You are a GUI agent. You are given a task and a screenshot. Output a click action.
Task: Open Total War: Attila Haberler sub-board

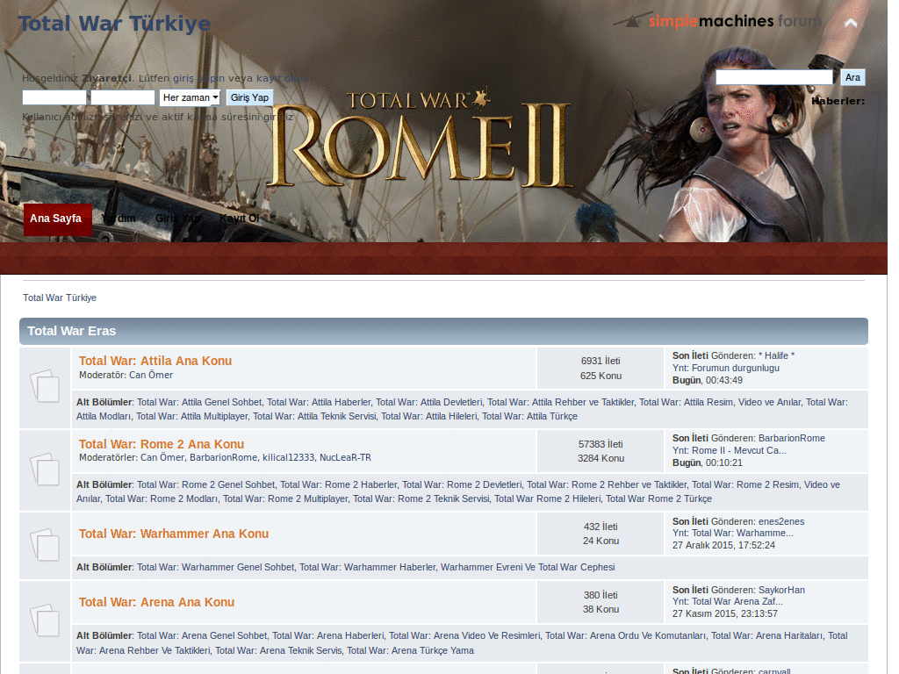tap(319, 402)
